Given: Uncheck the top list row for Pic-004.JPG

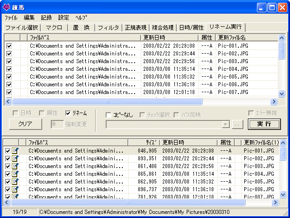Looking at the screenshot, I should click(9, 69).
